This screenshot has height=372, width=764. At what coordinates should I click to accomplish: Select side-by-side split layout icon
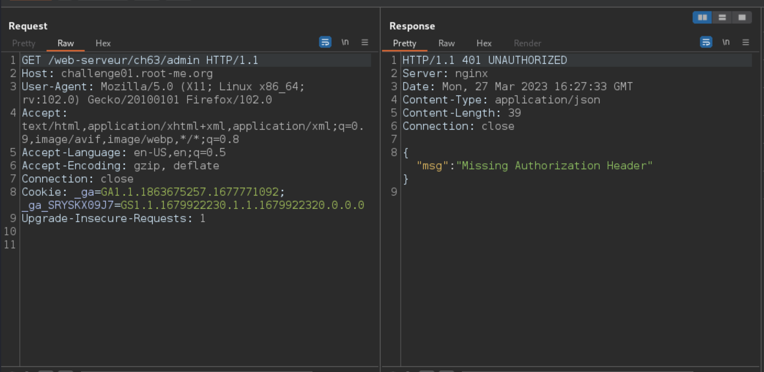[702, 17]
